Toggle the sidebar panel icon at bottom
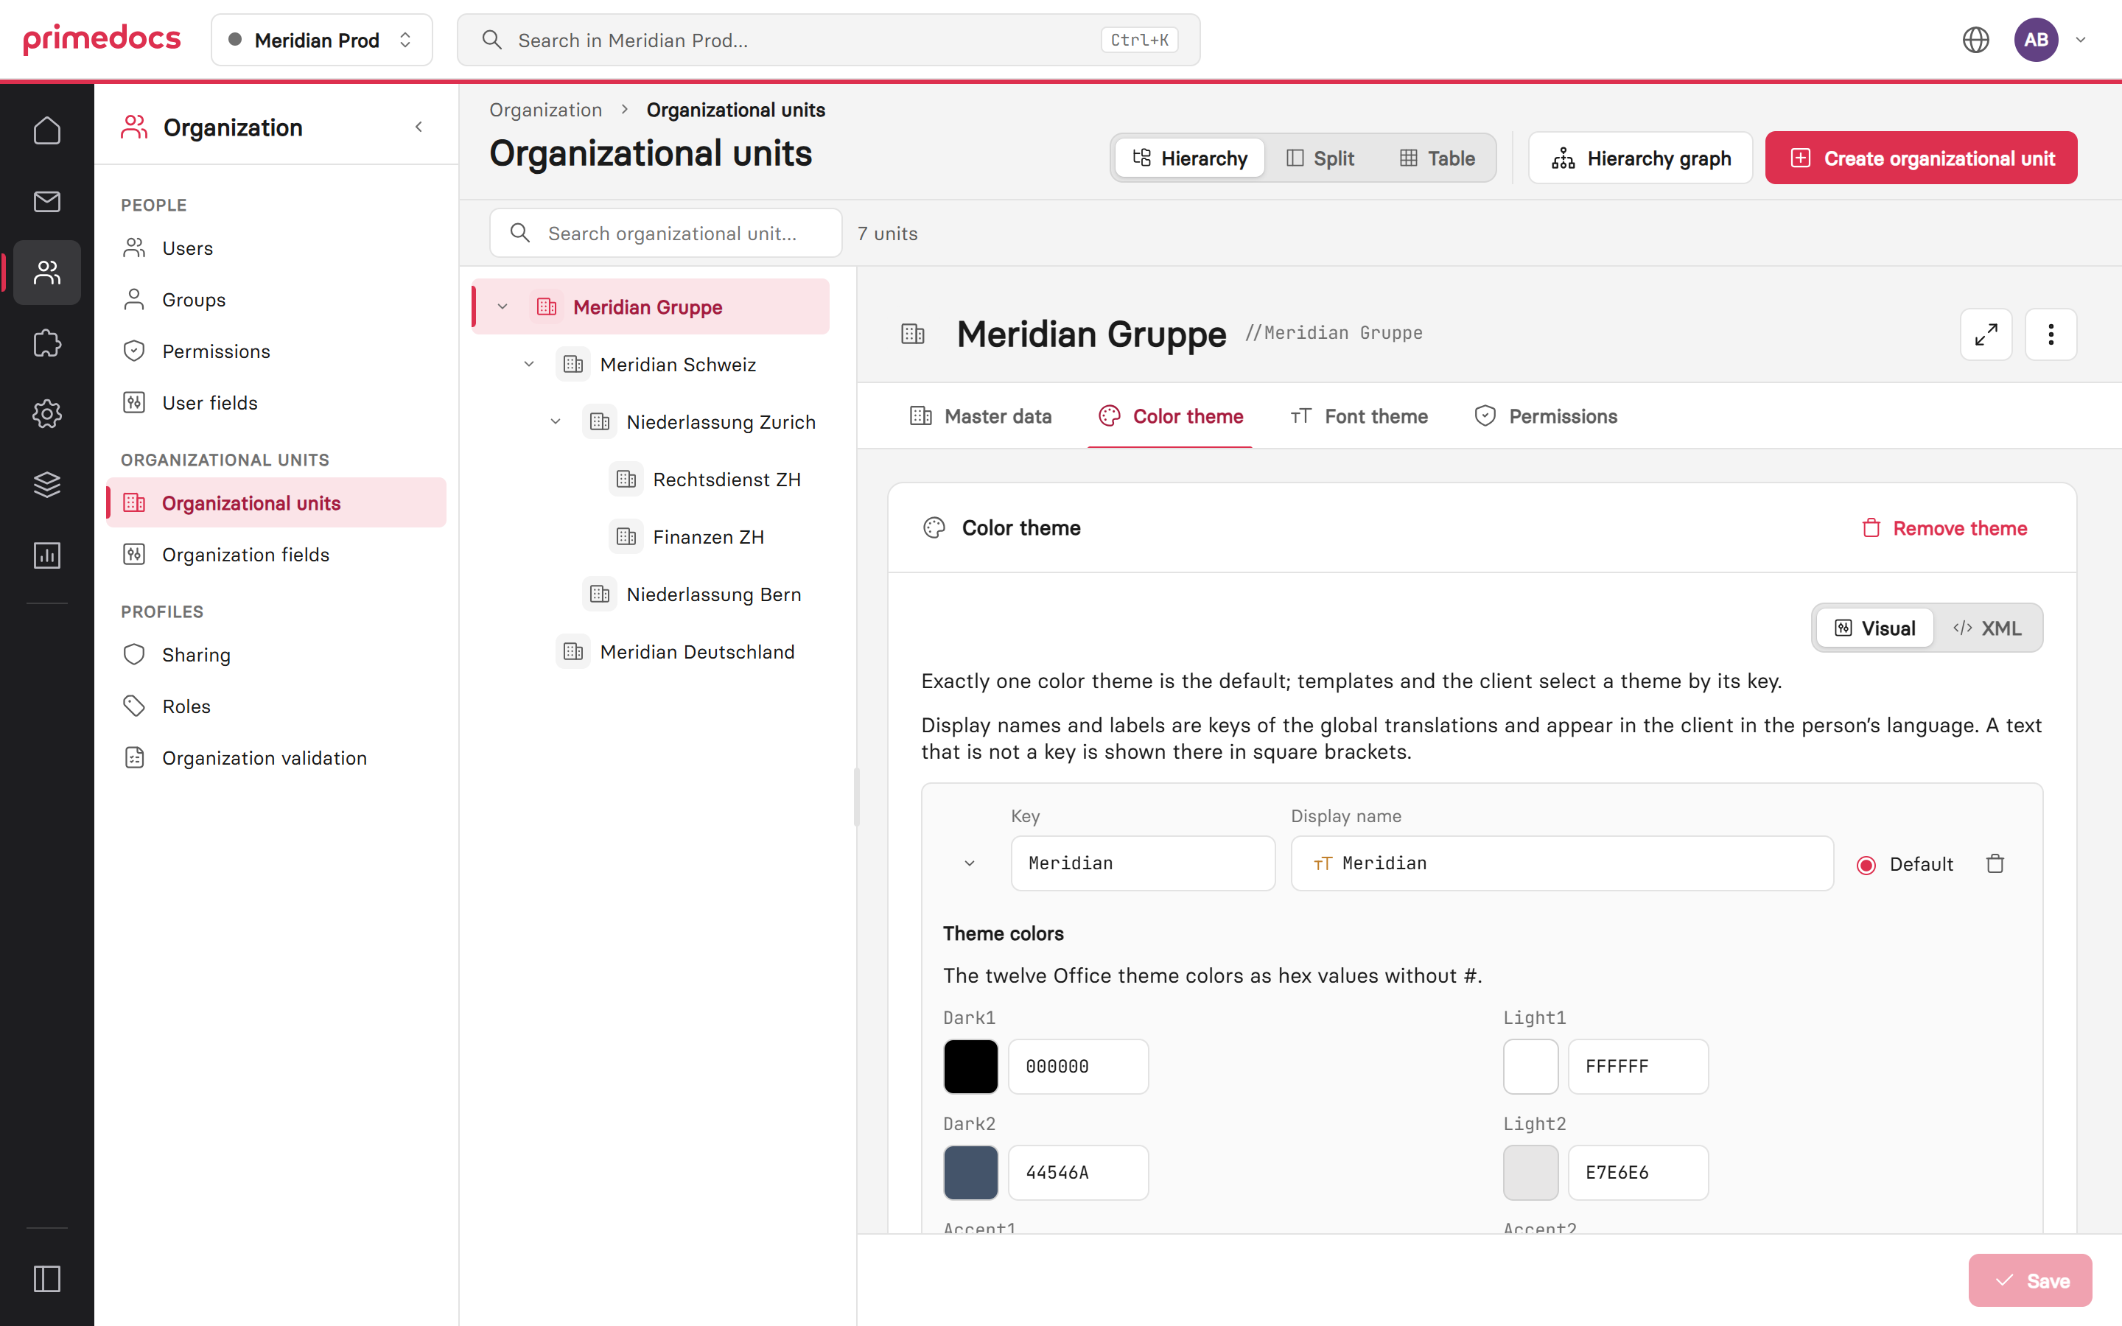This screenshot has height=1326, width=2122. click(x=46, y=1279)
